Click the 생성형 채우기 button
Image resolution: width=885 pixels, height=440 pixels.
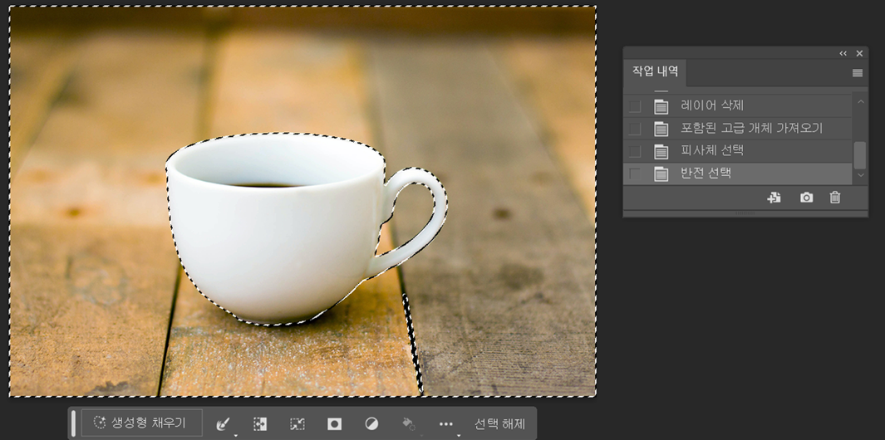[x=141, y=423]
